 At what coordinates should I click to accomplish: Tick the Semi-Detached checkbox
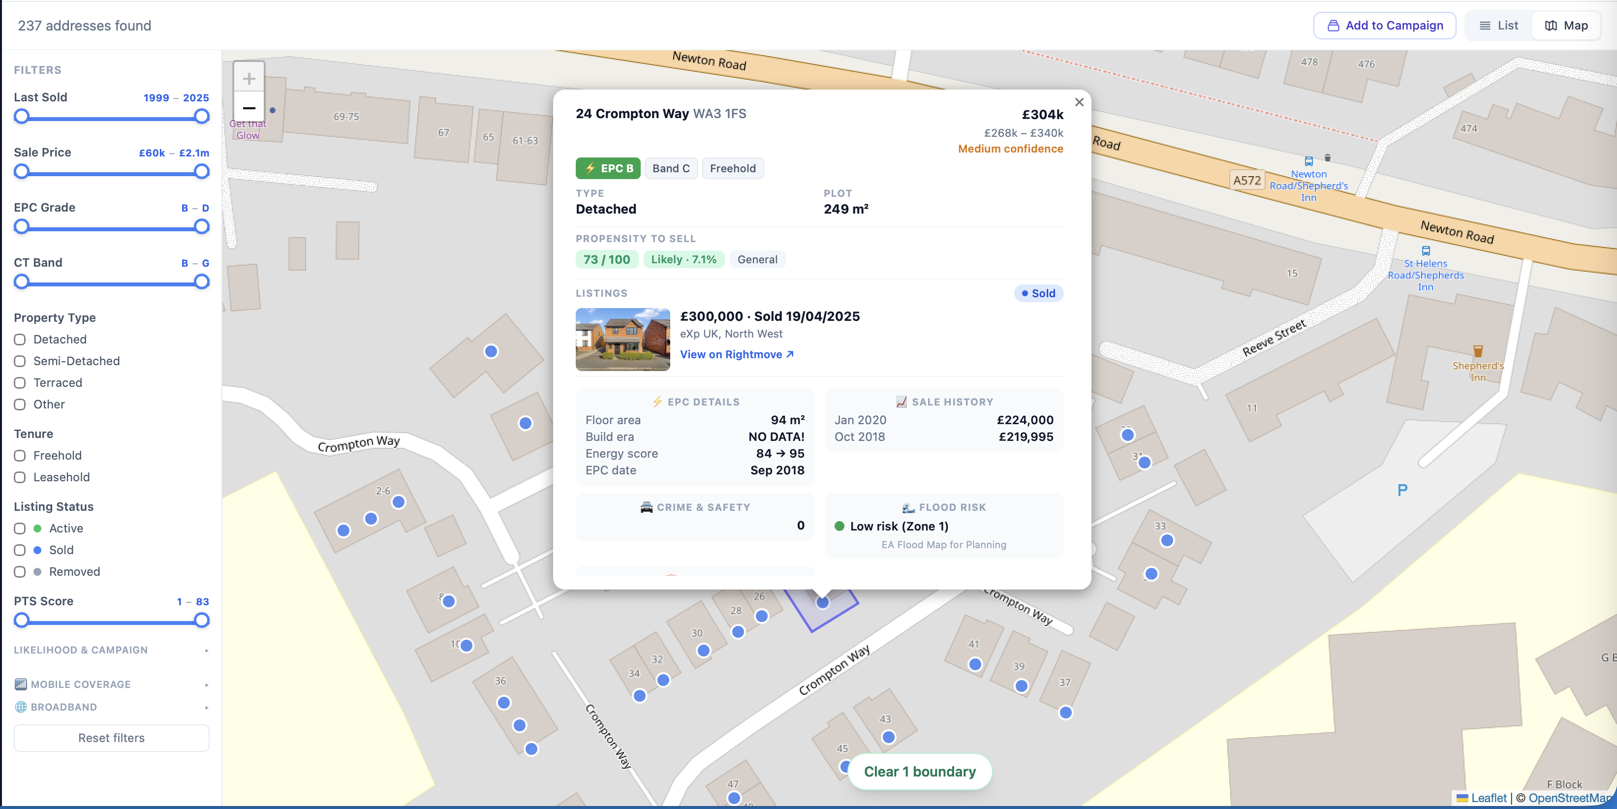point(20,362)
